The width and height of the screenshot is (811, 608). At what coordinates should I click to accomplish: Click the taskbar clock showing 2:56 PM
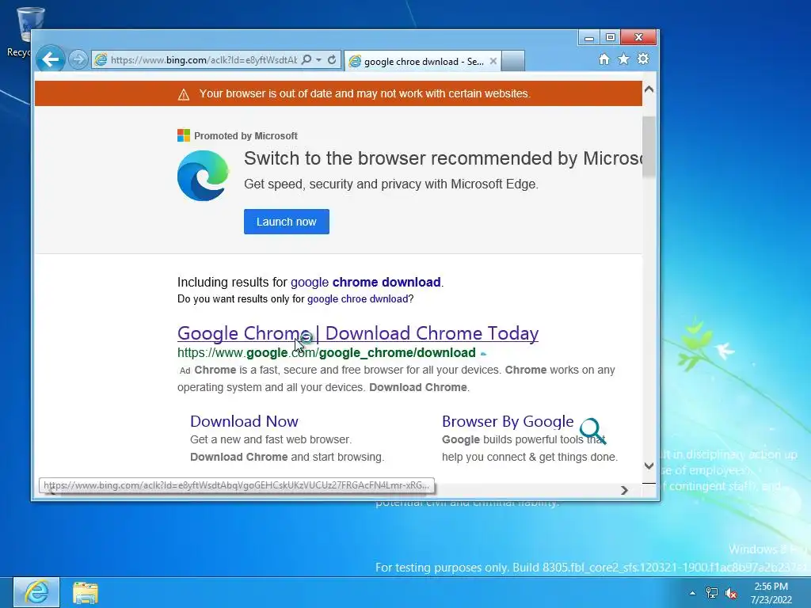(771, 593)
